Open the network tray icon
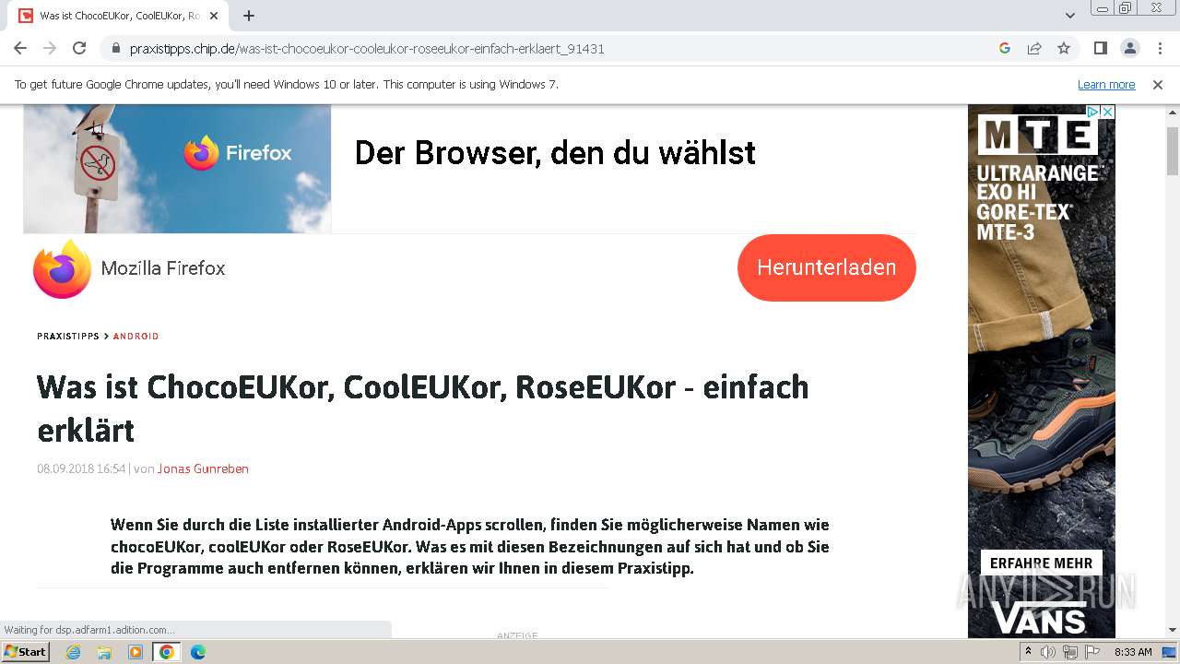 coord(1069,652)
